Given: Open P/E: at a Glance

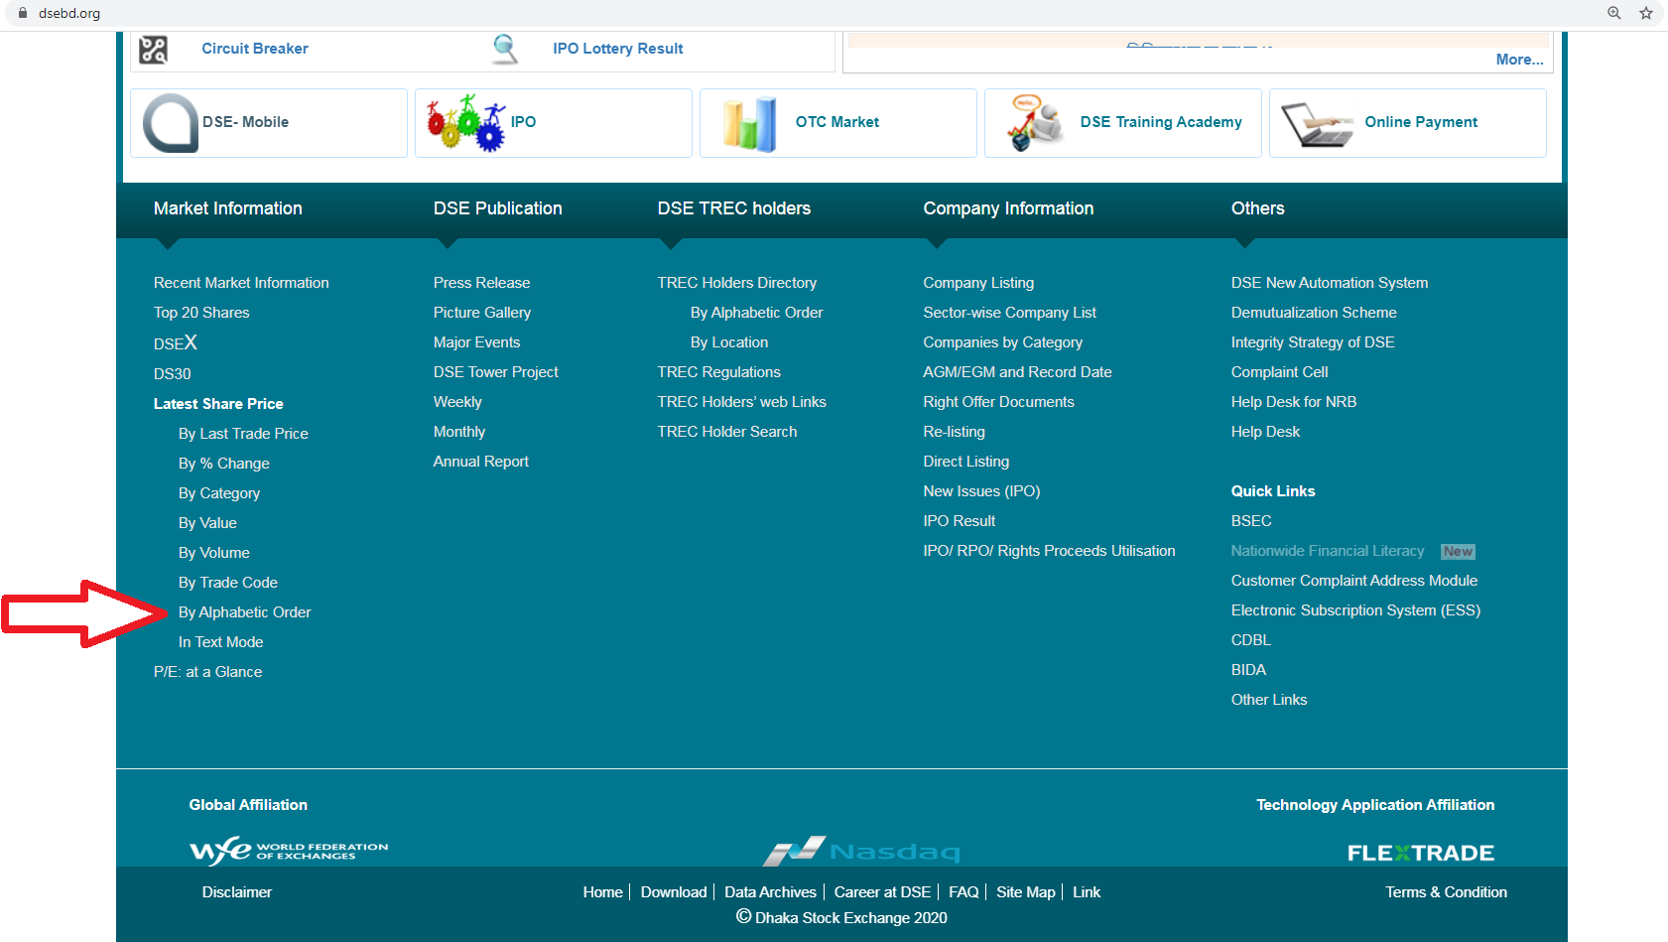Looking at the screenshot, I should click(x=208, y=672).
